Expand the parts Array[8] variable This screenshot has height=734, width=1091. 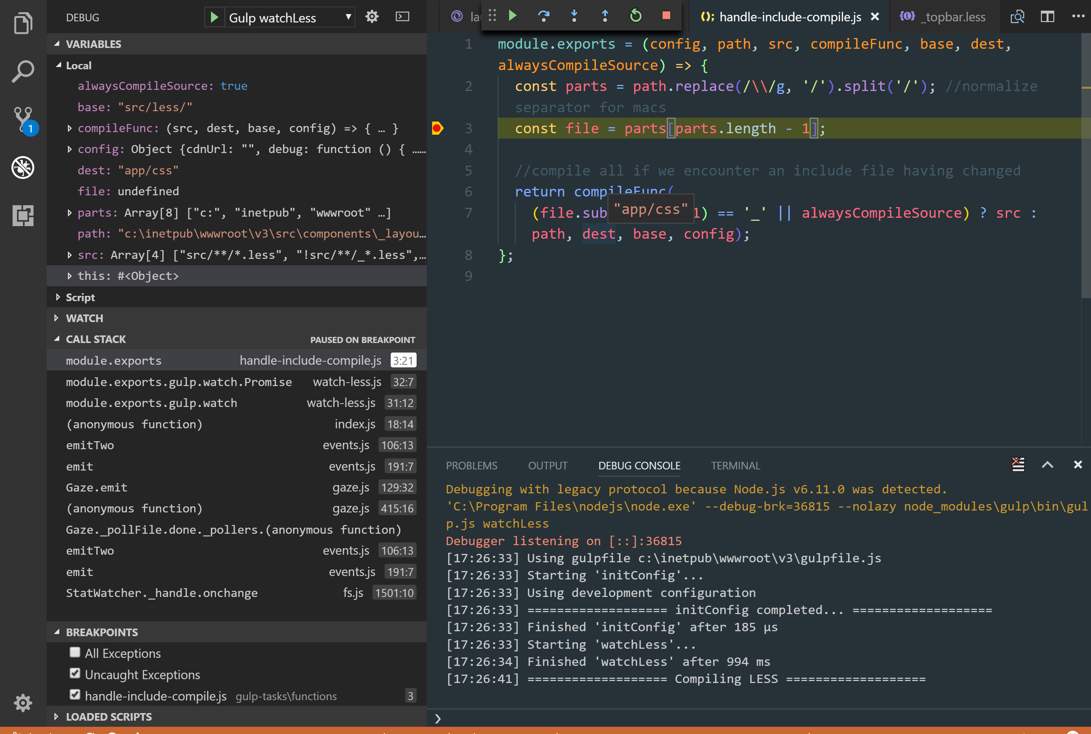[x=70, y=213]
